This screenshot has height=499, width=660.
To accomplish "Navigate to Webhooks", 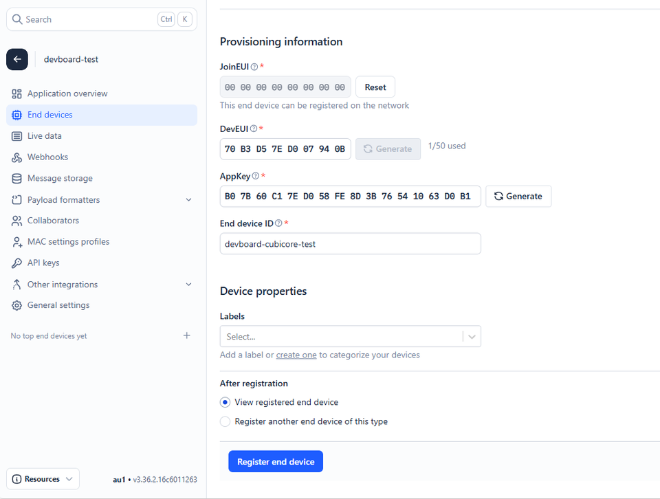I will [102, 157].
